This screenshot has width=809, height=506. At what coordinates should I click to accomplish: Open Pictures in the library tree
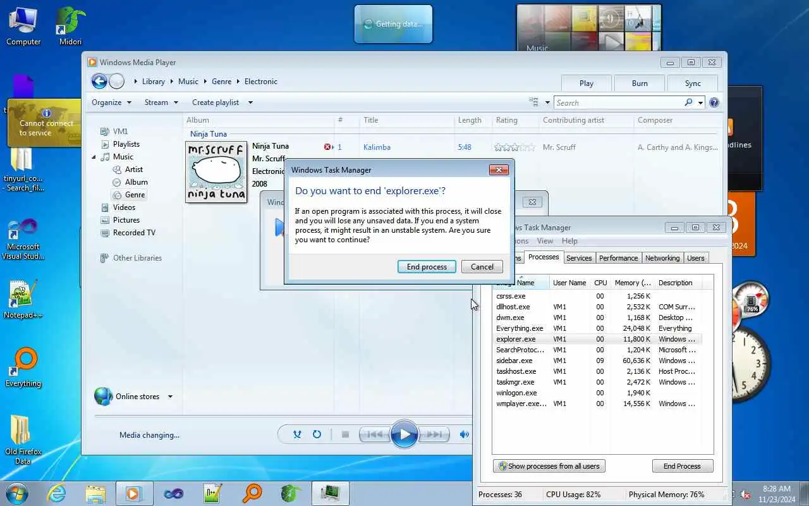point(126,220)
